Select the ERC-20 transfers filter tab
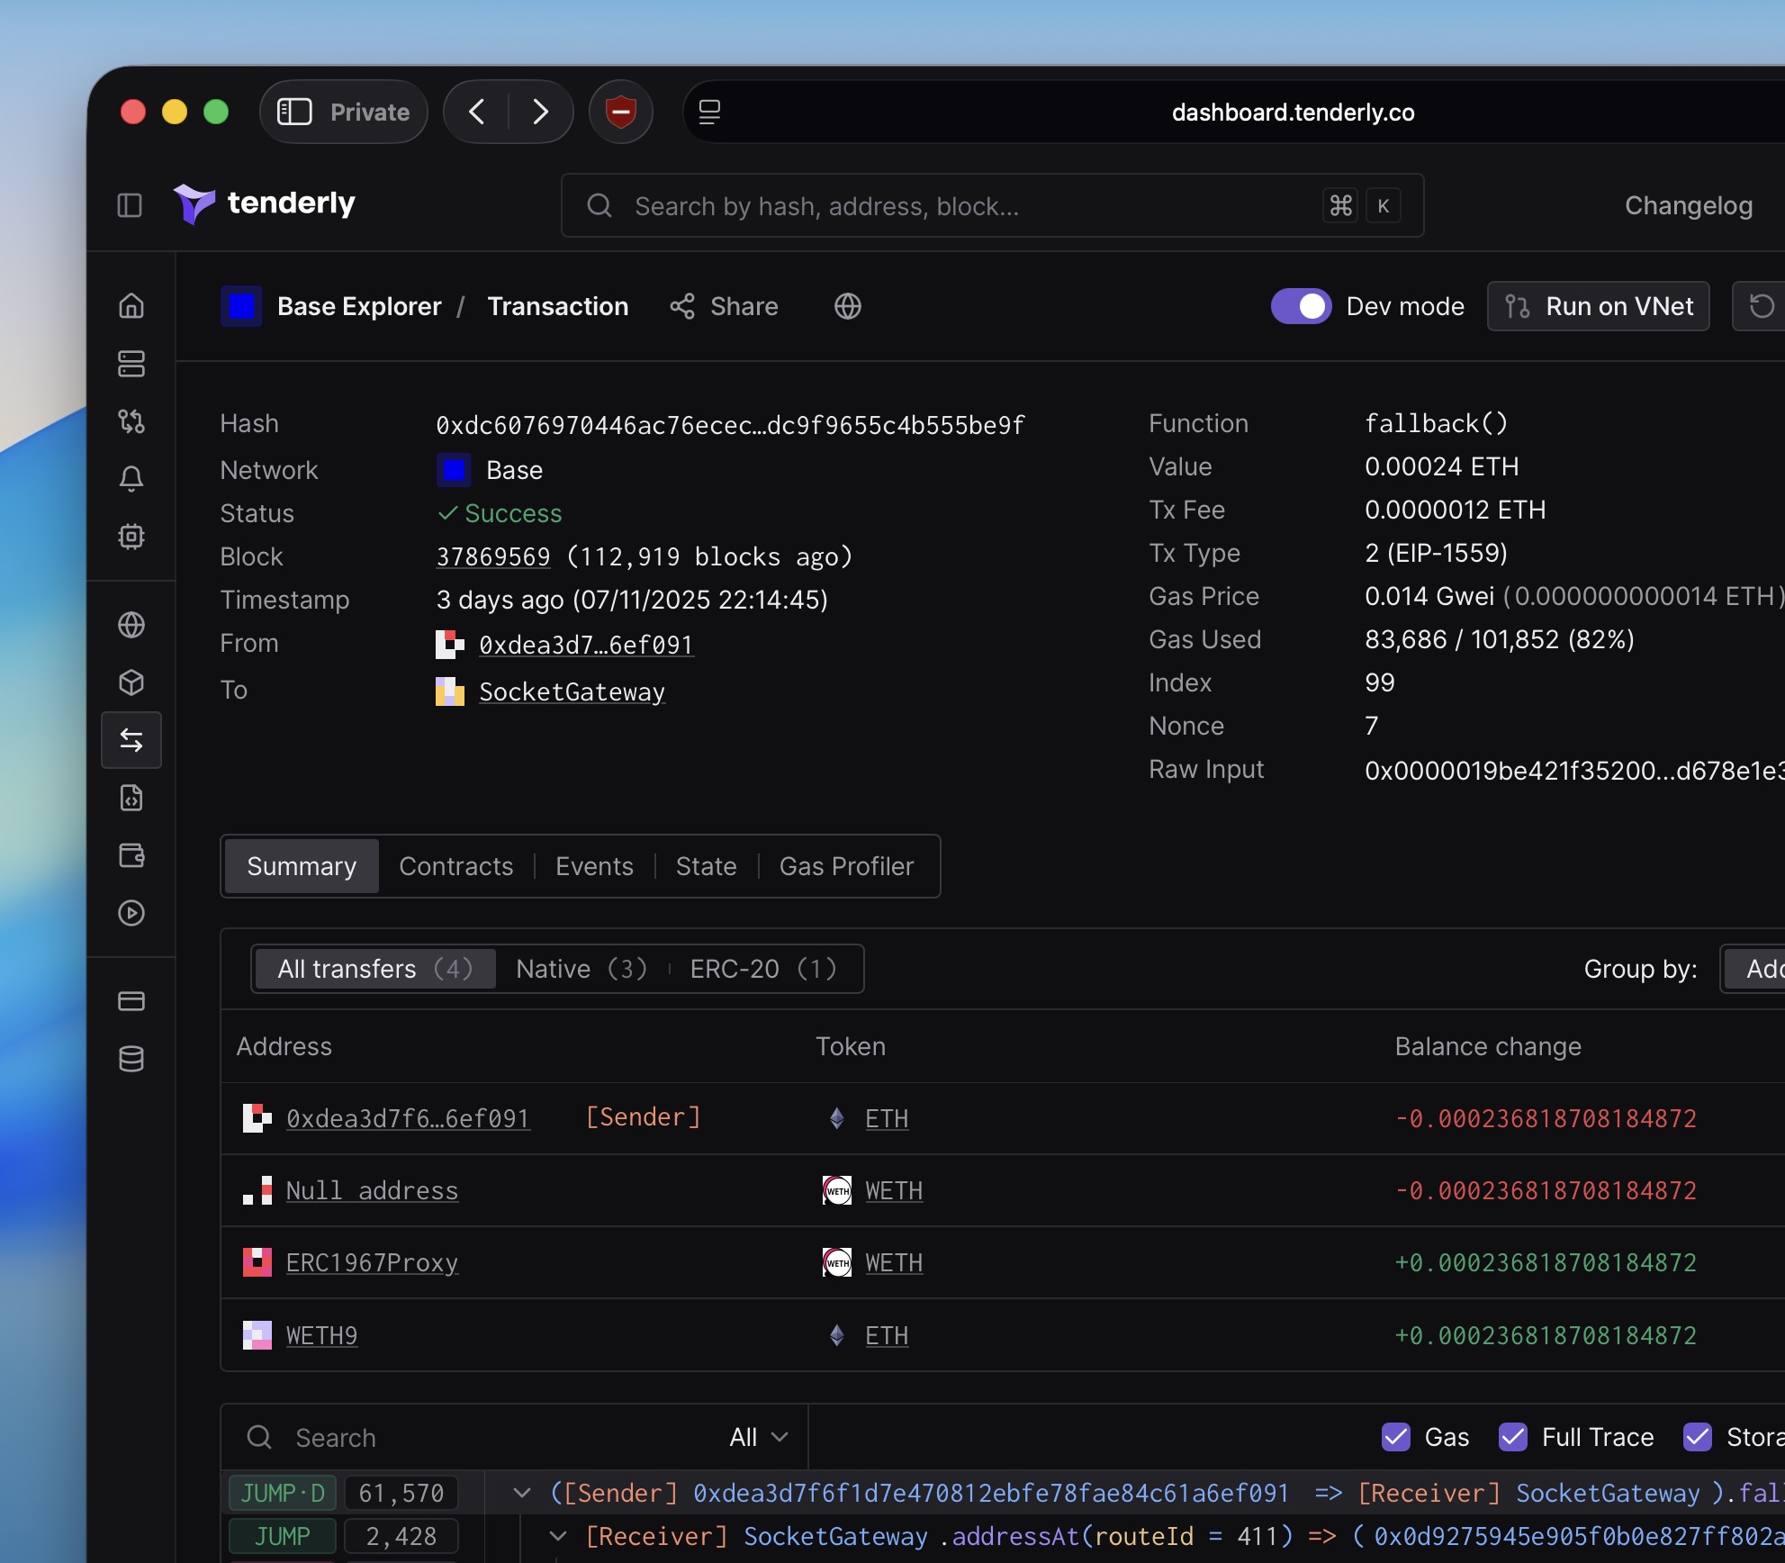This screenshot has height=1563, width=1785. (x=762, y=969)
